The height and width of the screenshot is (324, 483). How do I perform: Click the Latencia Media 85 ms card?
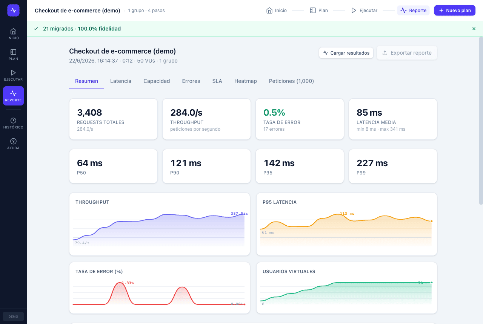(393, 119)
